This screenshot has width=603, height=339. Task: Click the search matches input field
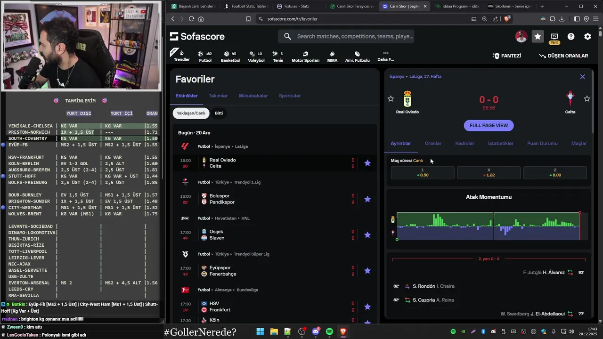[x=346, y=36]
